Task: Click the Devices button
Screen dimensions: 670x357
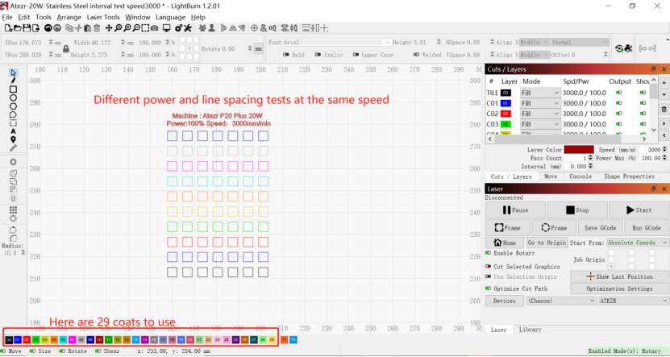Action: (505, 301)
